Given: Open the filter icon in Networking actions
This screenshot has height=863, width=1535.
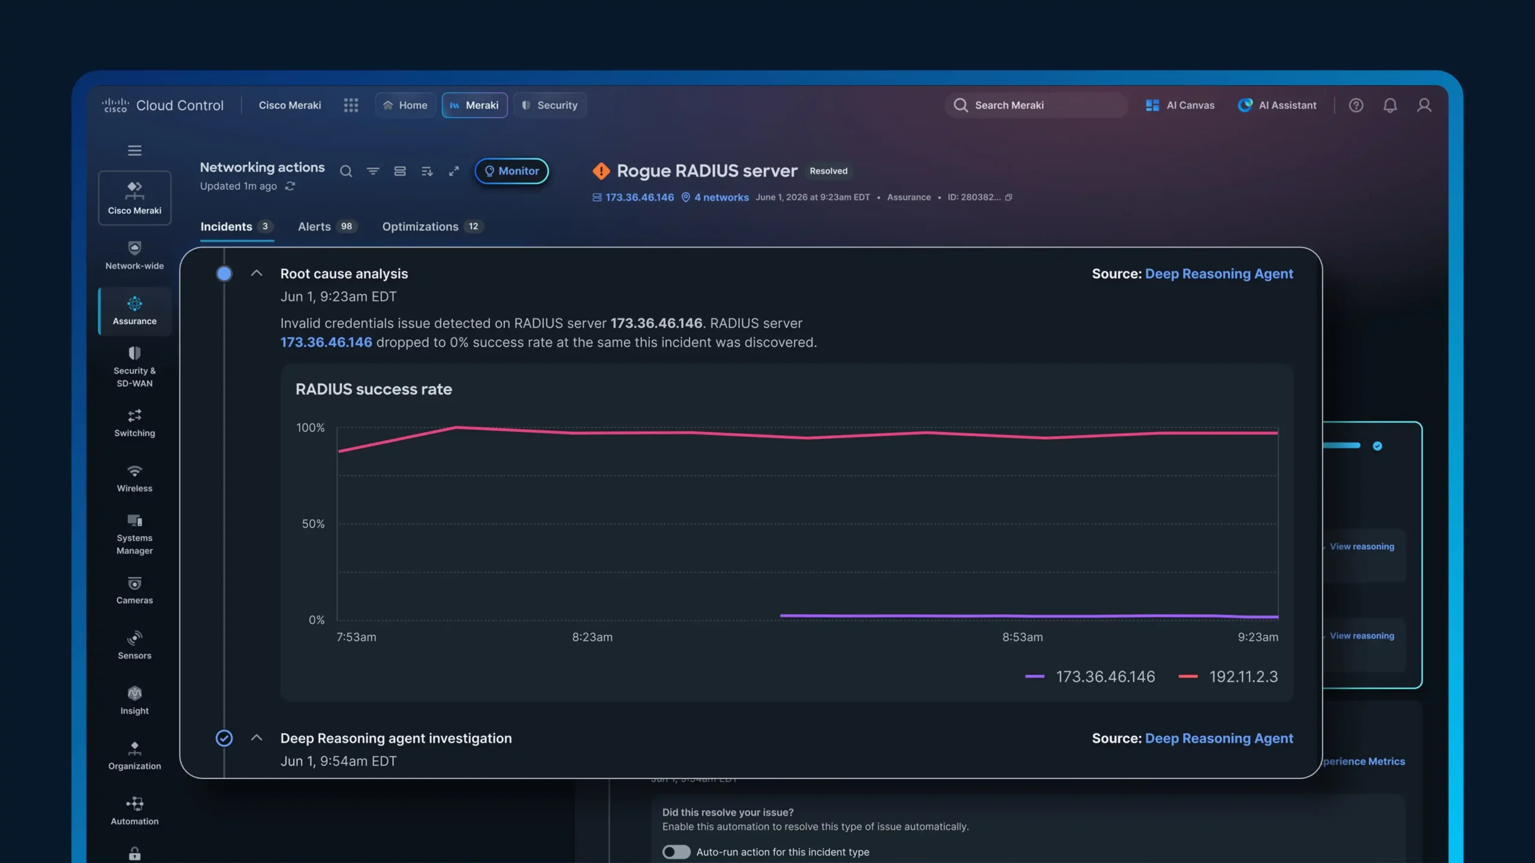Looking at the screenshot, I should coord(373,171).
